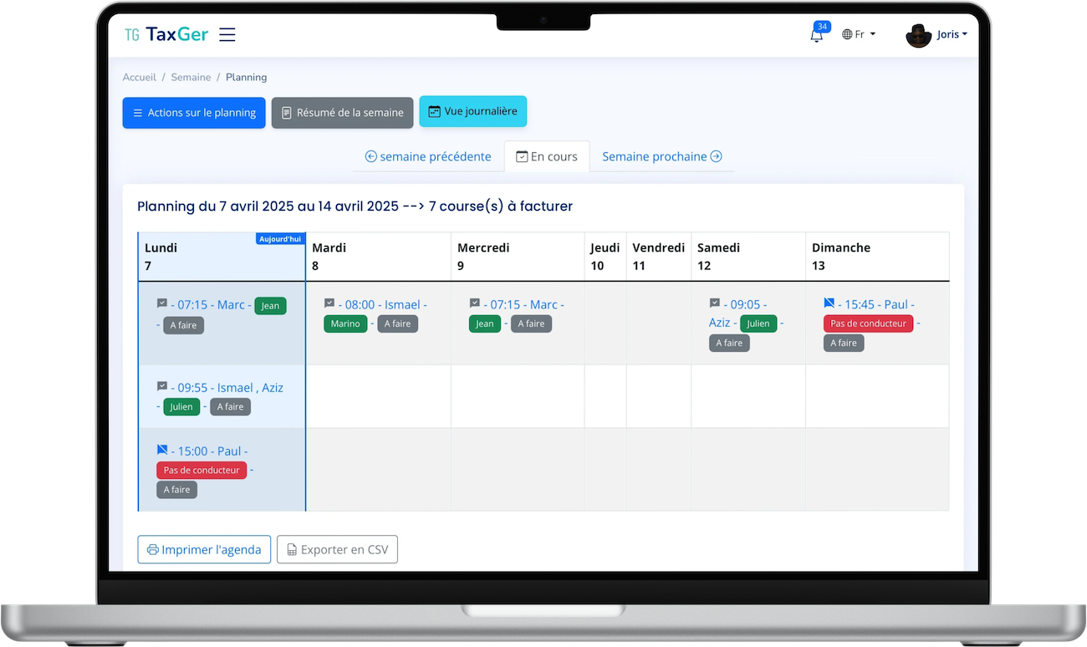1087x647 pixels.
Task: Switch to Semaine prochaine tab
Action: pyautogui.click(x=662, y=156)
